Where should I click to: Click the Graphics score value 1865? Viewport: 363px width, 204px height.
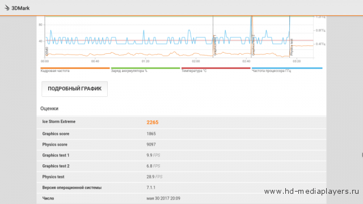(x=151, y=134)
